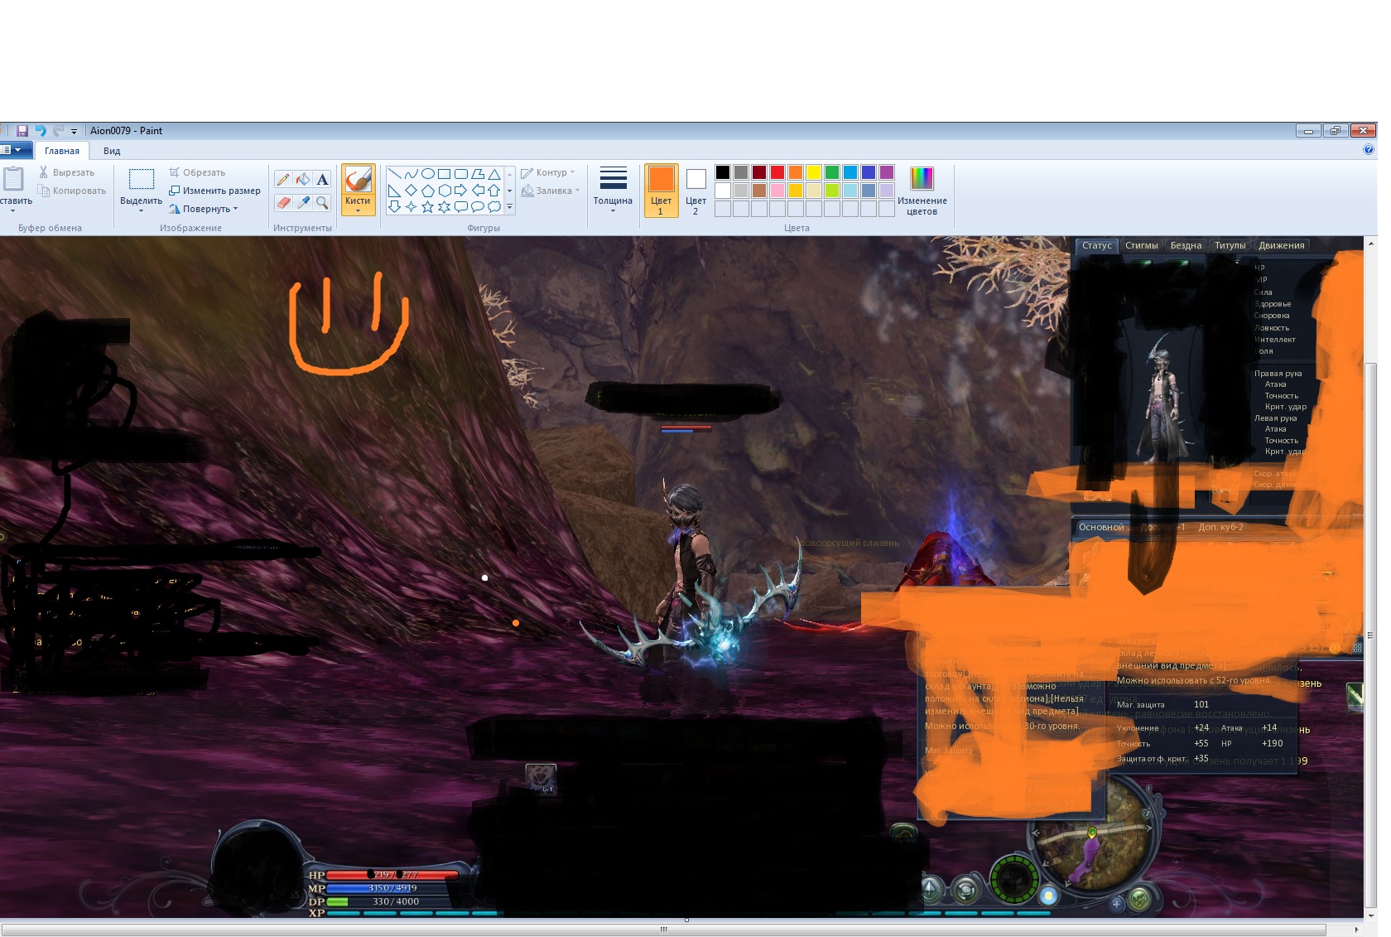The height and width of the screenshot is (937, 1391).
Task: Expand the full shapes gallery
Action: (x=509, y=207)
